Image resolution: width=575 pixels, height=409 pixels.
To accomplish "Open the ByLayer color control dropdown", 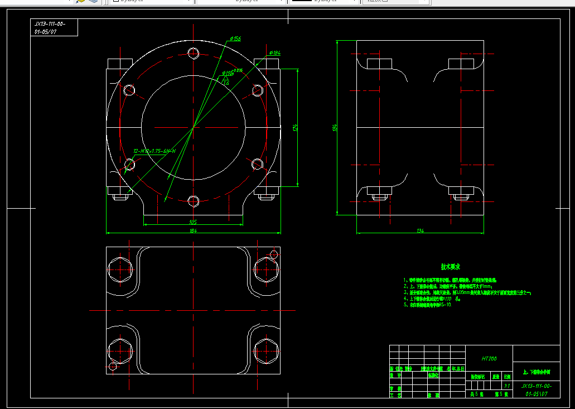I will (152, 1).
